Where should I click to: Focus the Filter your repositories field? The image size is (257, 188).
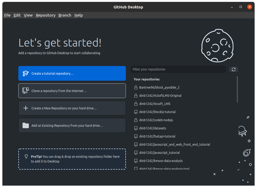tap(179, 69)
